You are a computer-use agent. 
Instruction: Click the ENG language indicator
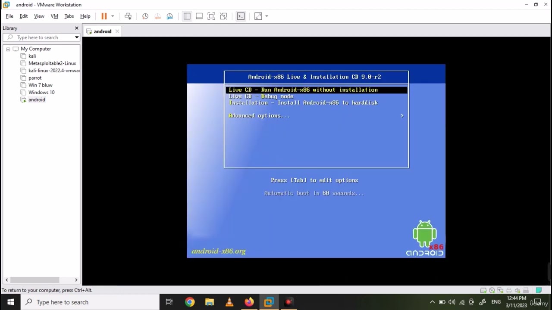point(496,302)
